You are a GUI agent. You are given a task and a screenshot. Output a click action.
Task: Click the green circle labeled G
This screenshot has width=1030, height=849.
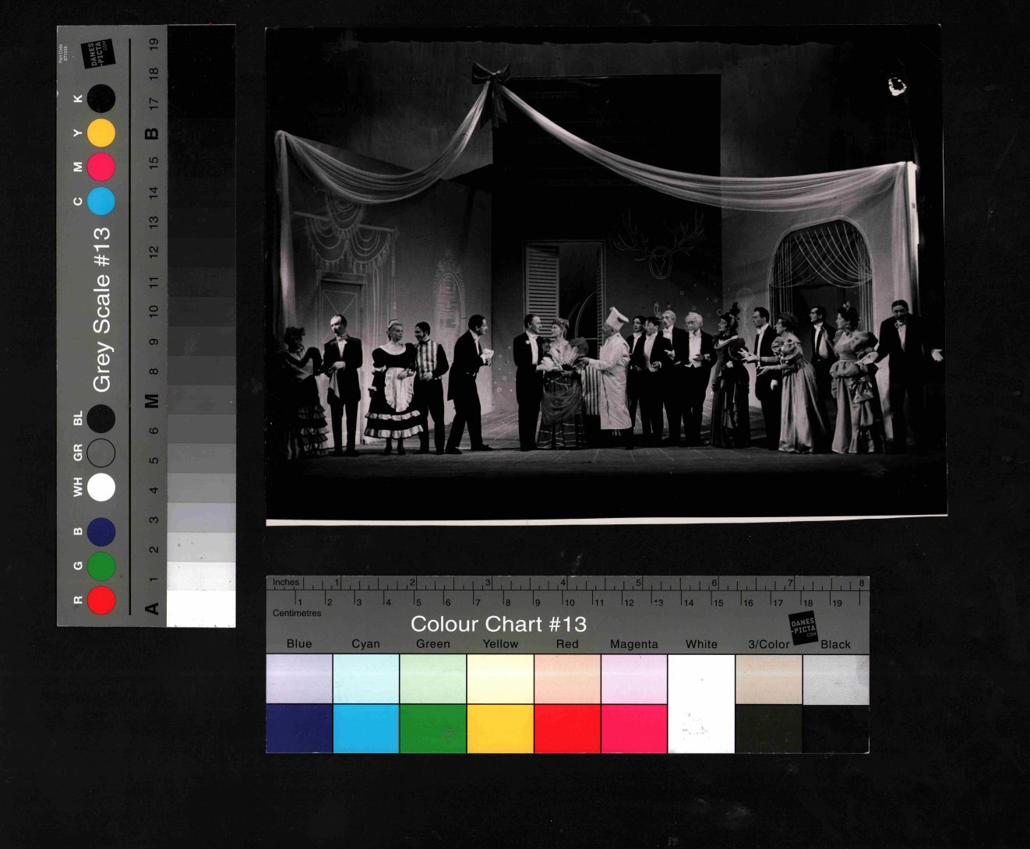(x=101, y=566)
